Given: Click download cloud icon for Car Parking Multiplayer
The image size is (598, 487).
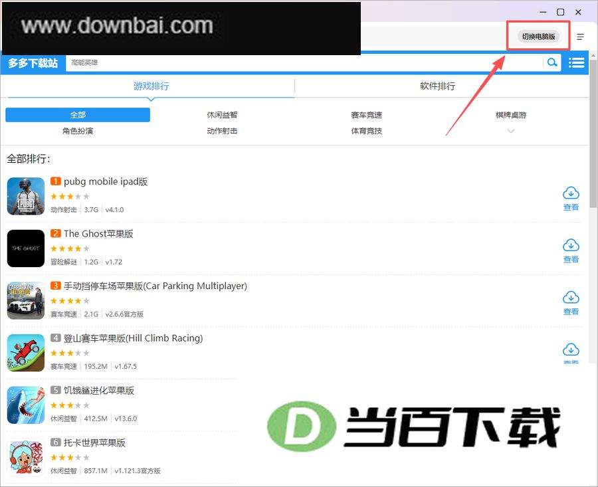Looking at the screenshot, I should point(571,298).
